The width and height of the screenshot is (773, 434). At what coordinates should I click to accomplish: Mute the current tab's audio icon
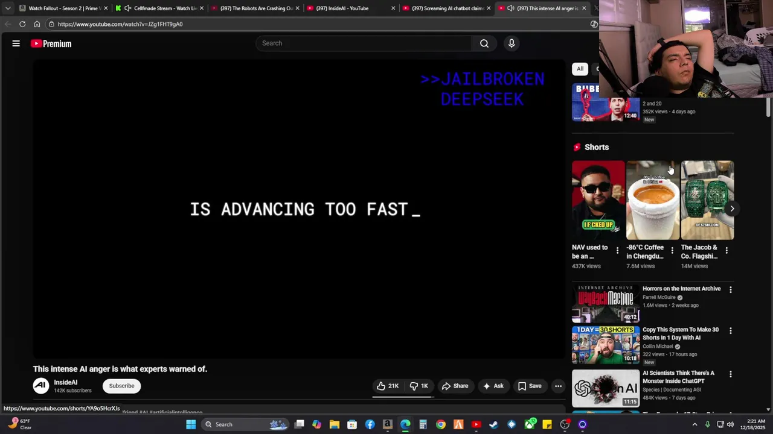pos(510,8)
